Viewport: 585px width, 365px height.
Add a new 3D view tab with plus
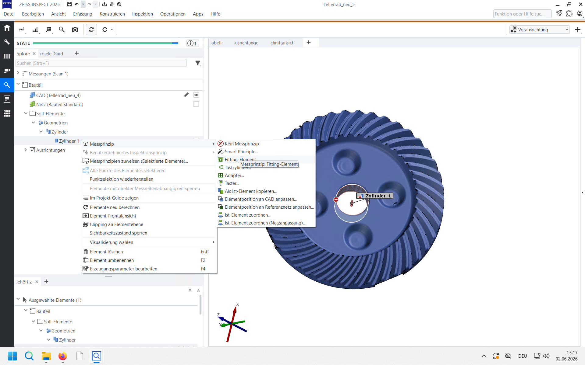tap(309, 43)
